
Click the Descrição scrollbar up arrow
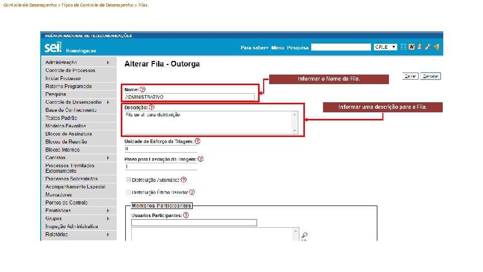pos(295,114)
